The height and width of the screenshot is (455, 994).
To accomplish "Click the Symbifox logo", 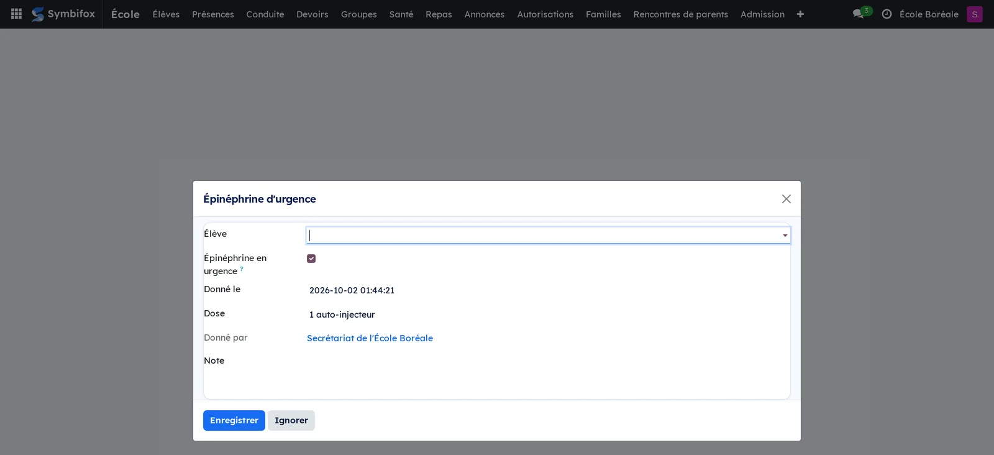I will pos(63,14).
